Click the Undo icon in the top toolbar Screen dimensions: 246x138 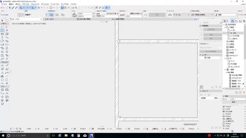[x=2, y=8]
